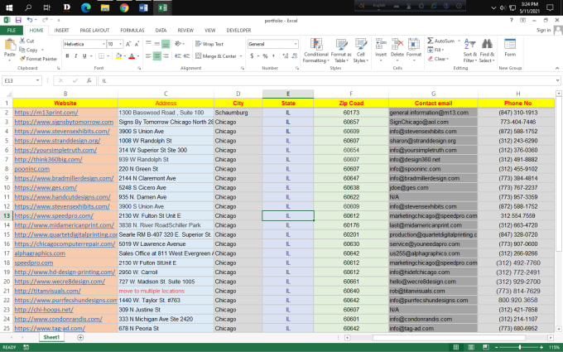Adjust the zoom slider handle
563x352 pixels.
pyautogui.click(x=519, y=347)
